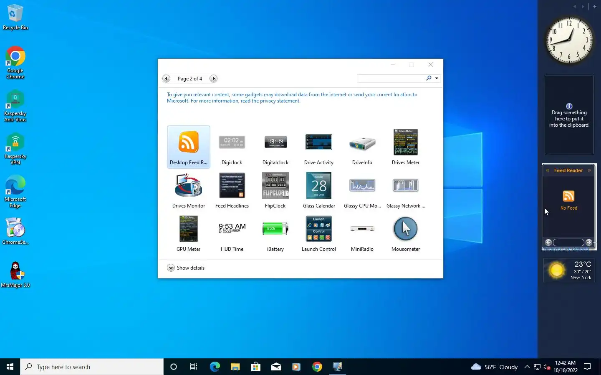Open Mail app from taskbar
Viewport: 601px width, 375px height.
(276, 367)
